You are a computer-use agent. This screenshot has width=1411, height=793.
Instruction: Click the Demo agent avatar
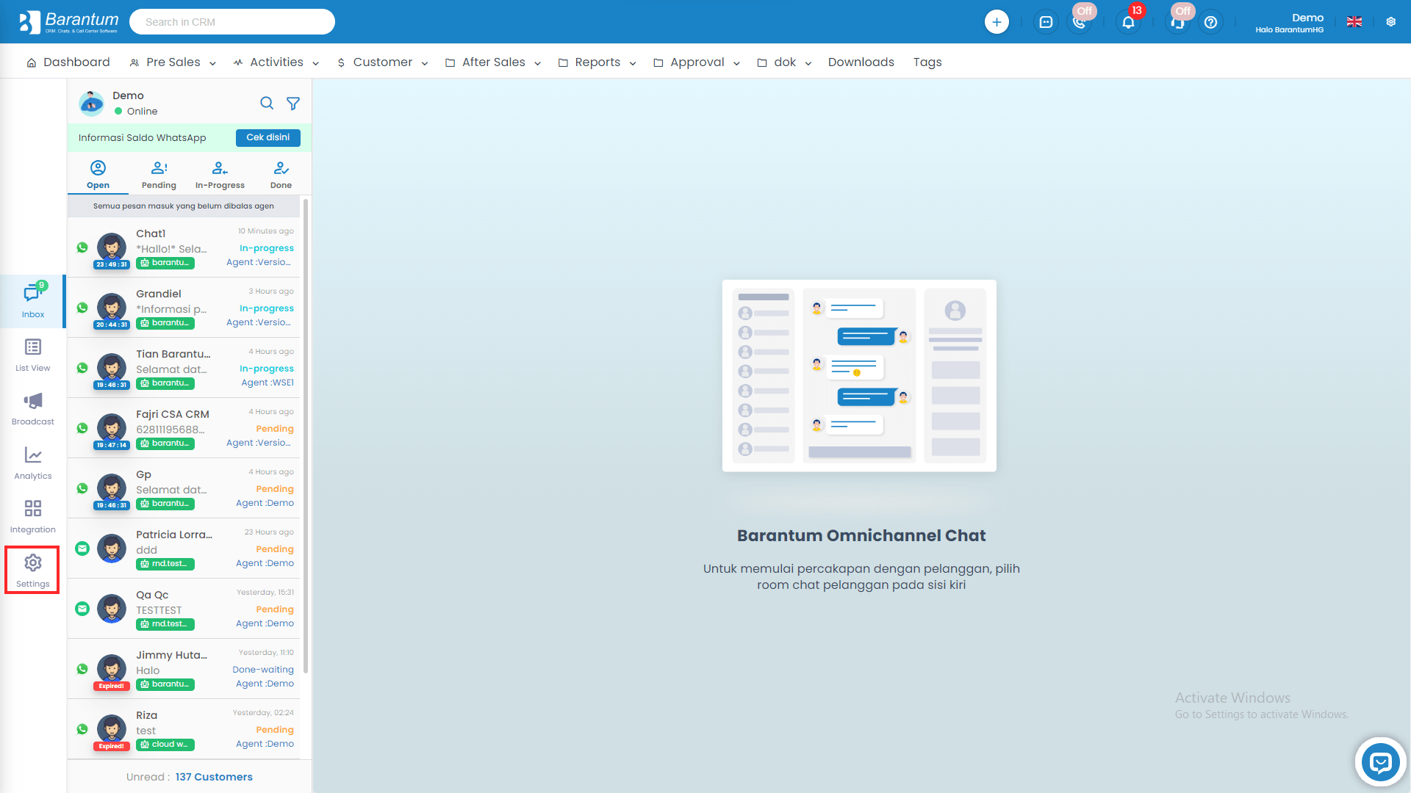[x=92, y=104]
